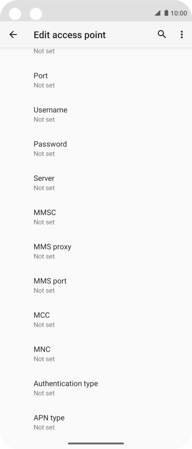Tap the 10:00 clock in status bar
The image size is (192, 449).
tap(179, 13)
